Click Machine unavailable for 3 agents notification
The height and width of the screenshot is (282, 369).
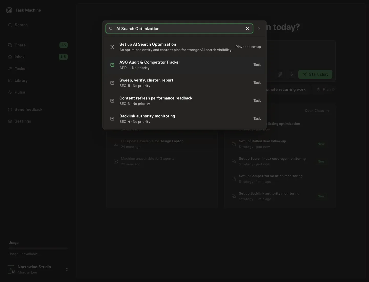pos(162,162)
